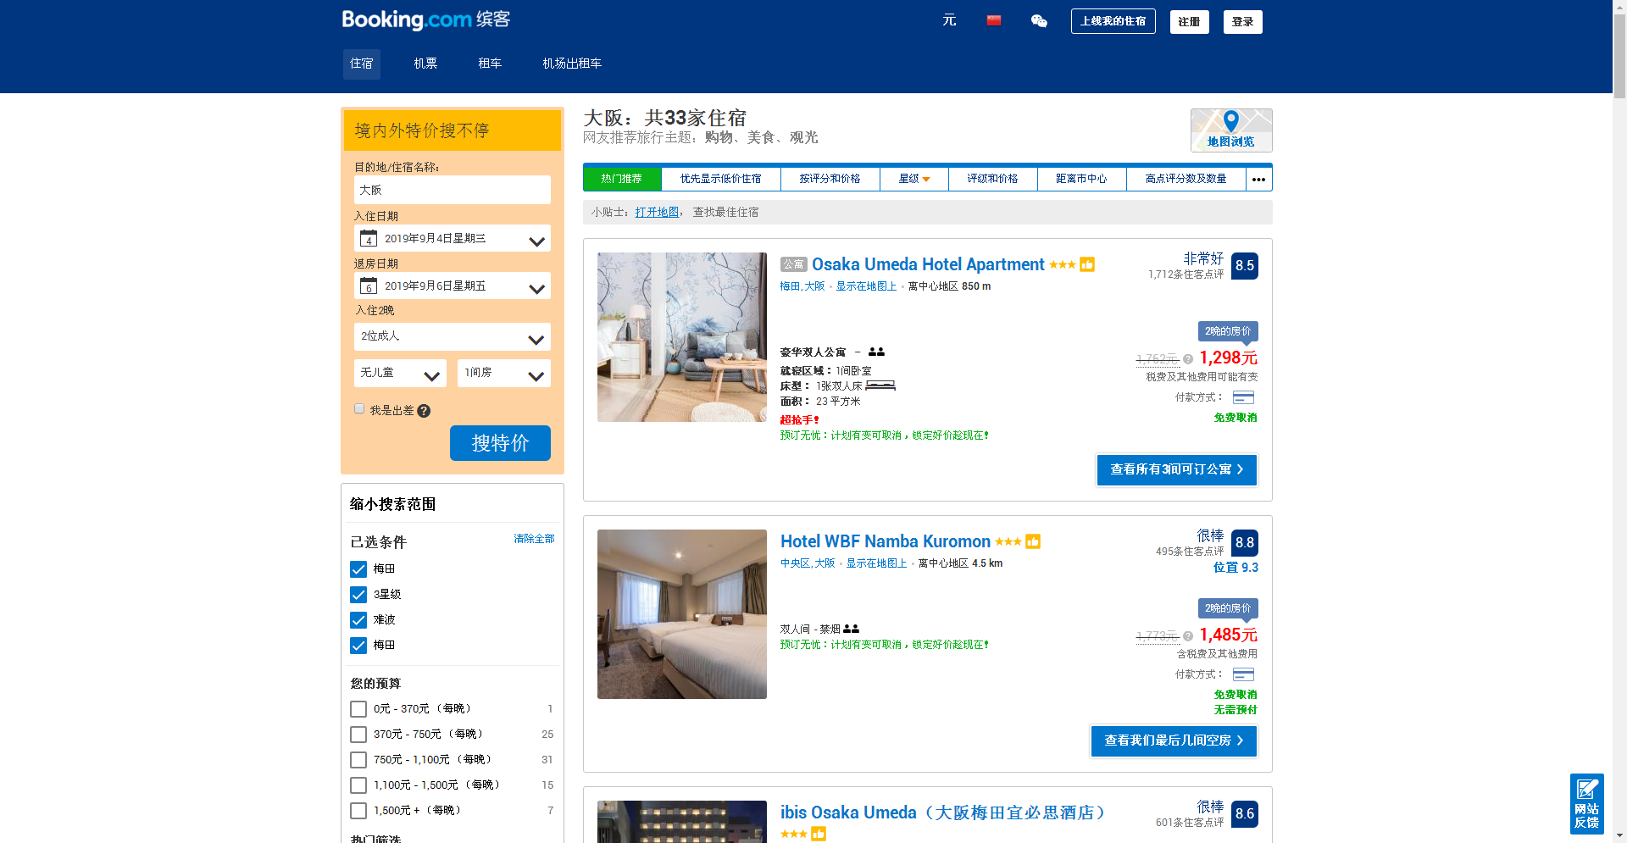
Task: Check budget 0元 - 370元 per night
Action: (x=358, y=709)
